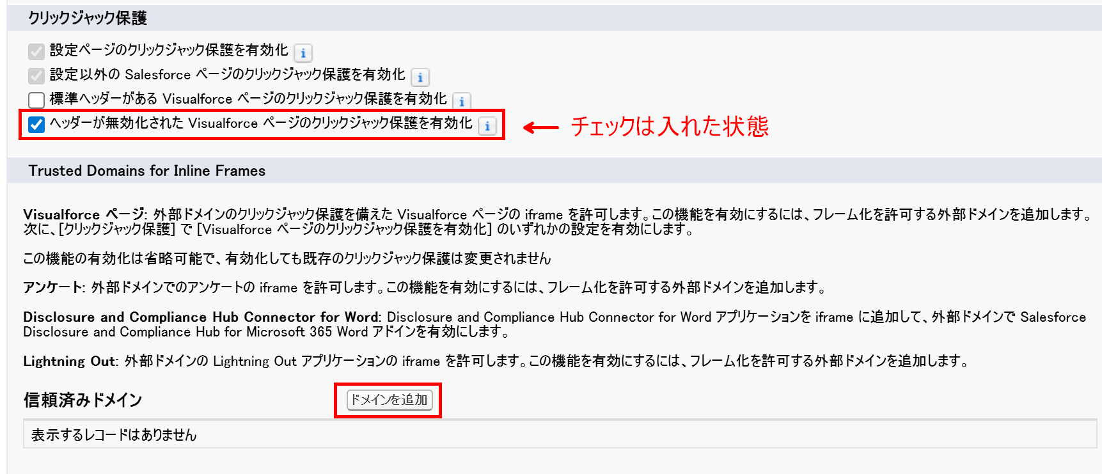The width and height of the screenshot is (1102, 474).
Task: Uncheck ヘッダーが無効化された Visualforce ページ checkbox
Action: coord(36,125)
